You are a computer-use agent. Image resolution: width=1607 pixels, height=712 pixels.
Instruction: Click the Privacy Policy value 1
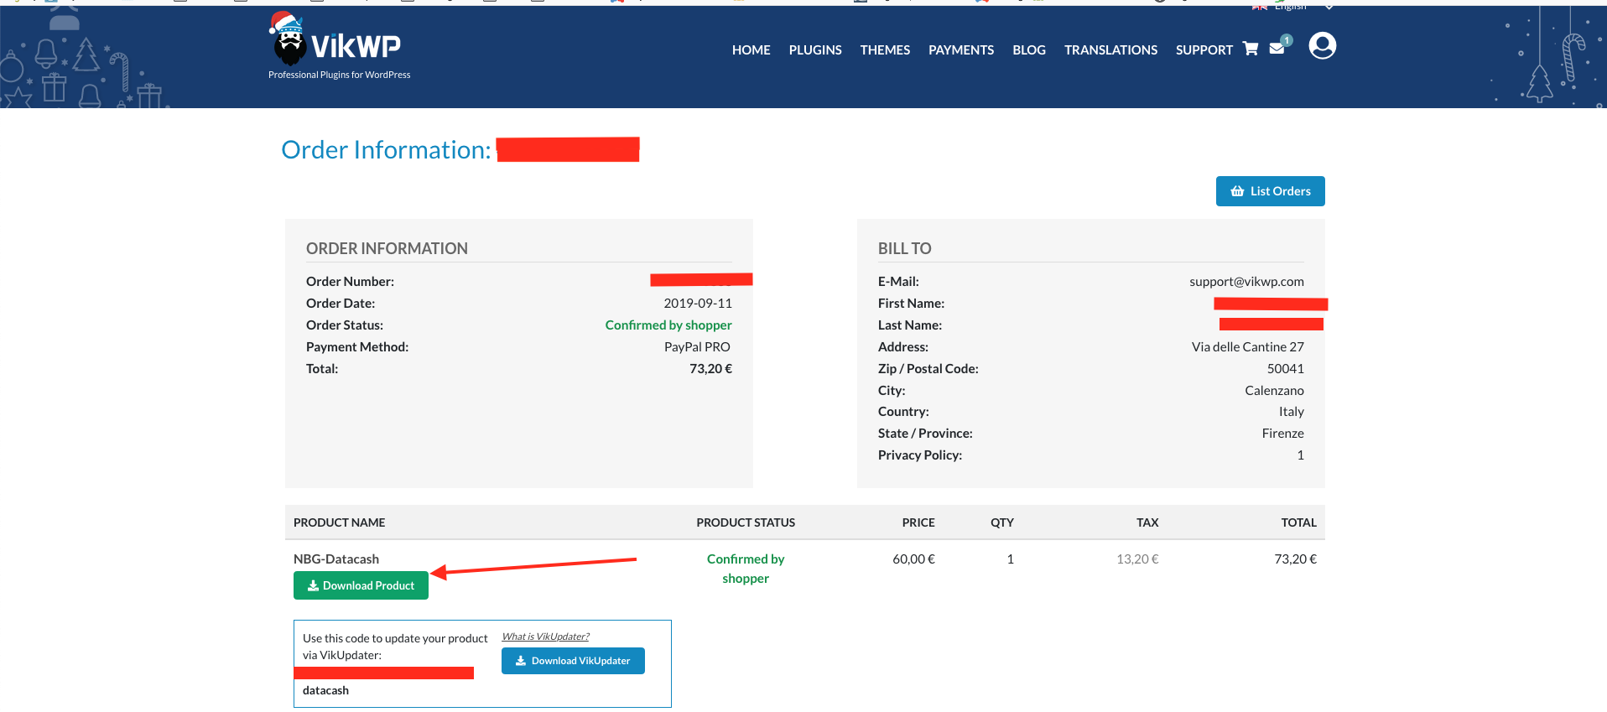click(1300, 455)
